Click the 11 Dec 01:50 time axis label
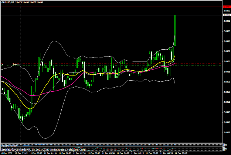Image resolution: width=231 pixels, height=155 pixels. point(65,154)
